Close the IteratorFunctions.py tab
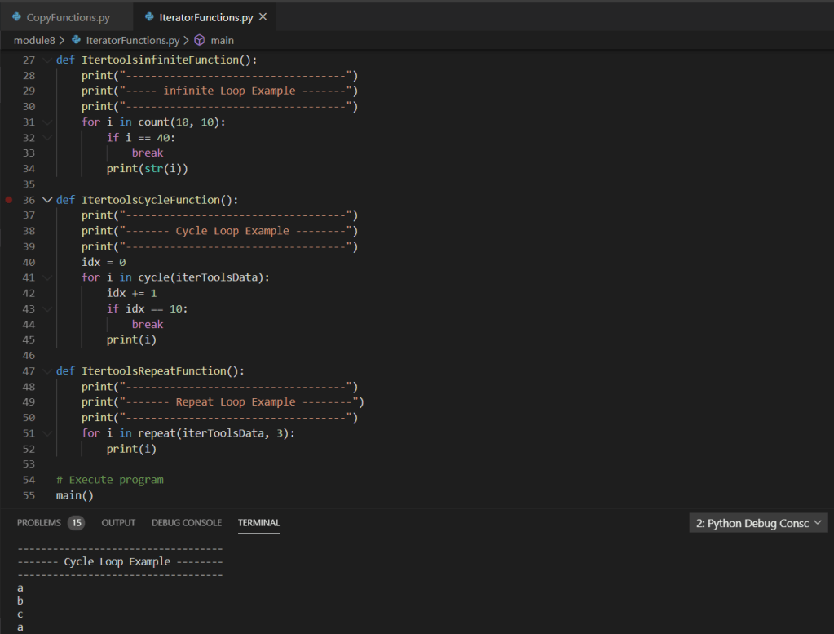The image size is (834, 634). tap(263, 17)
